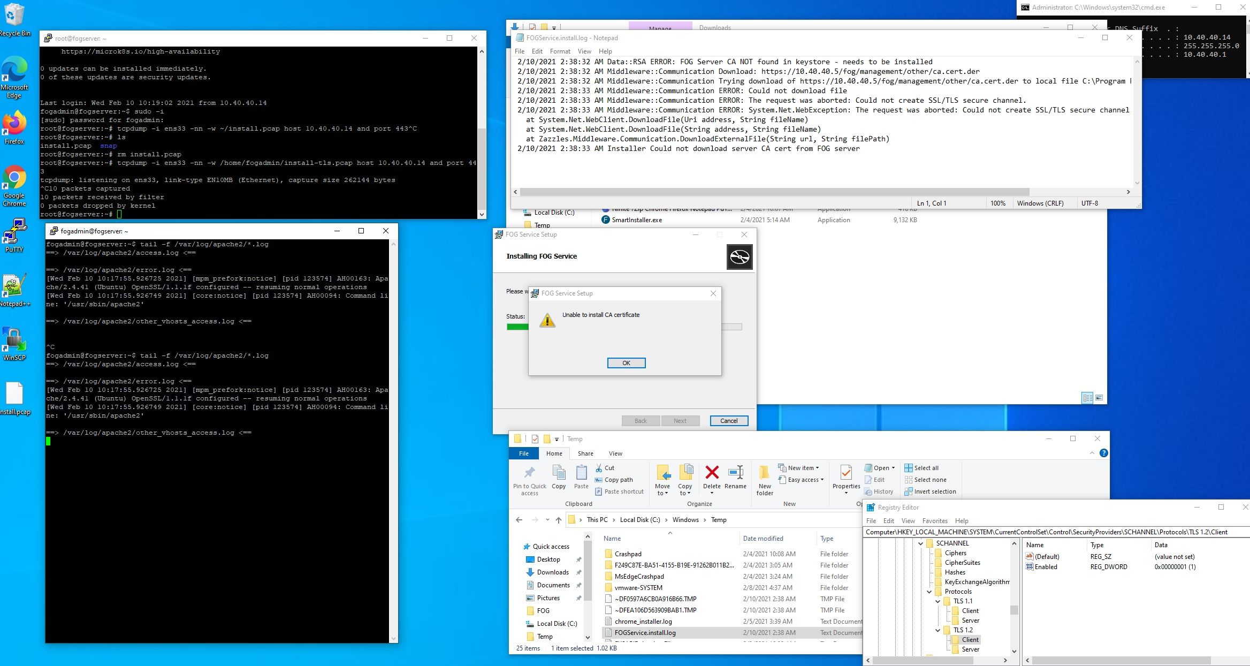Open the Recycle Bin desktop icon
Screen dimensions: 1250x666
(14, 20)
